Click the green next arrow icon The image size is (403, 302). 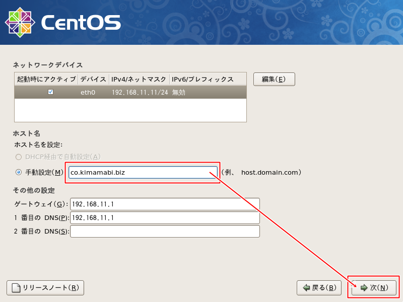[x=364, y=288]
